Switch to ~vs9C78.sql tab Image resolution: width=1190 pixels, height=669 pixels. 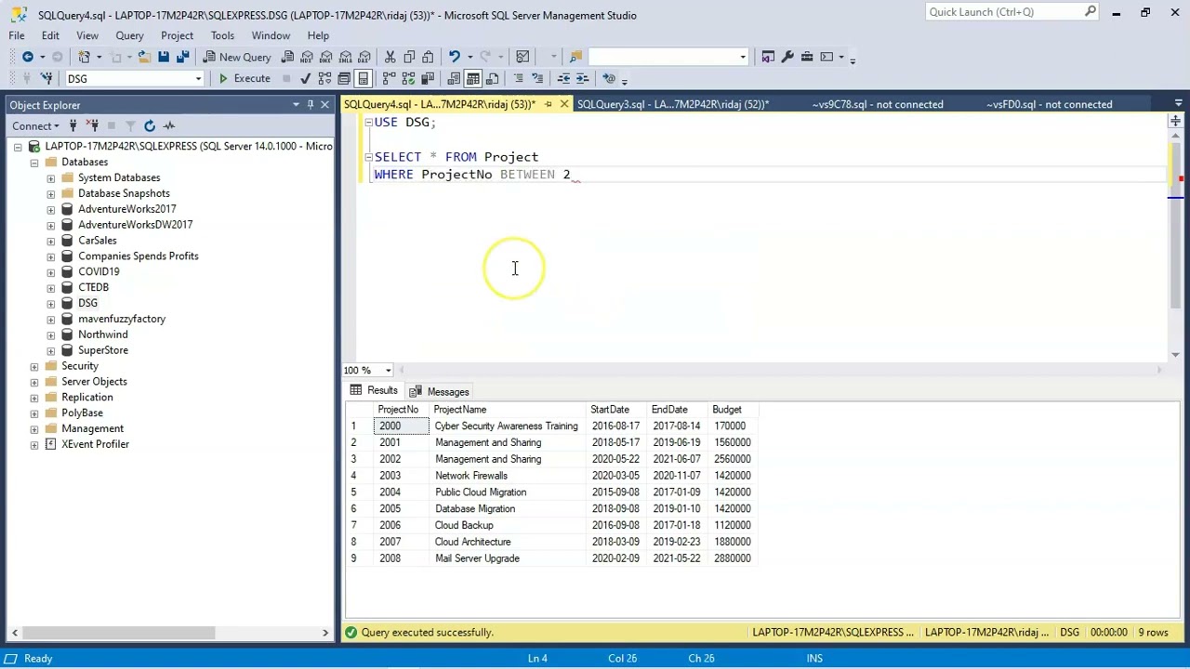(878, 104)
